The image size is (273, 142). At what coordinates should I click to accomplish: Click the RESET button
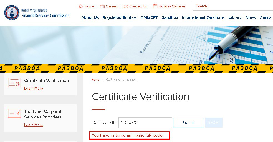[x=214, y=123]
